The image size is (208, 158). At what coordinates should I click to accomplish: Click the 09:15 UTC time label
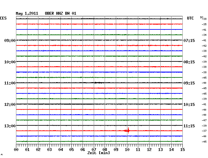tap(189, 83)
